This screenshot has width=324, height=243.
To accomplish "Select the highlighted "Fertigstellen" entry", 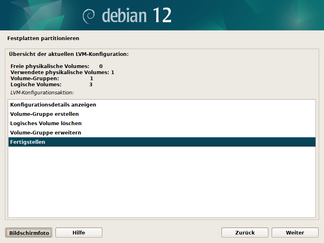I will click(x=28, y=142).
